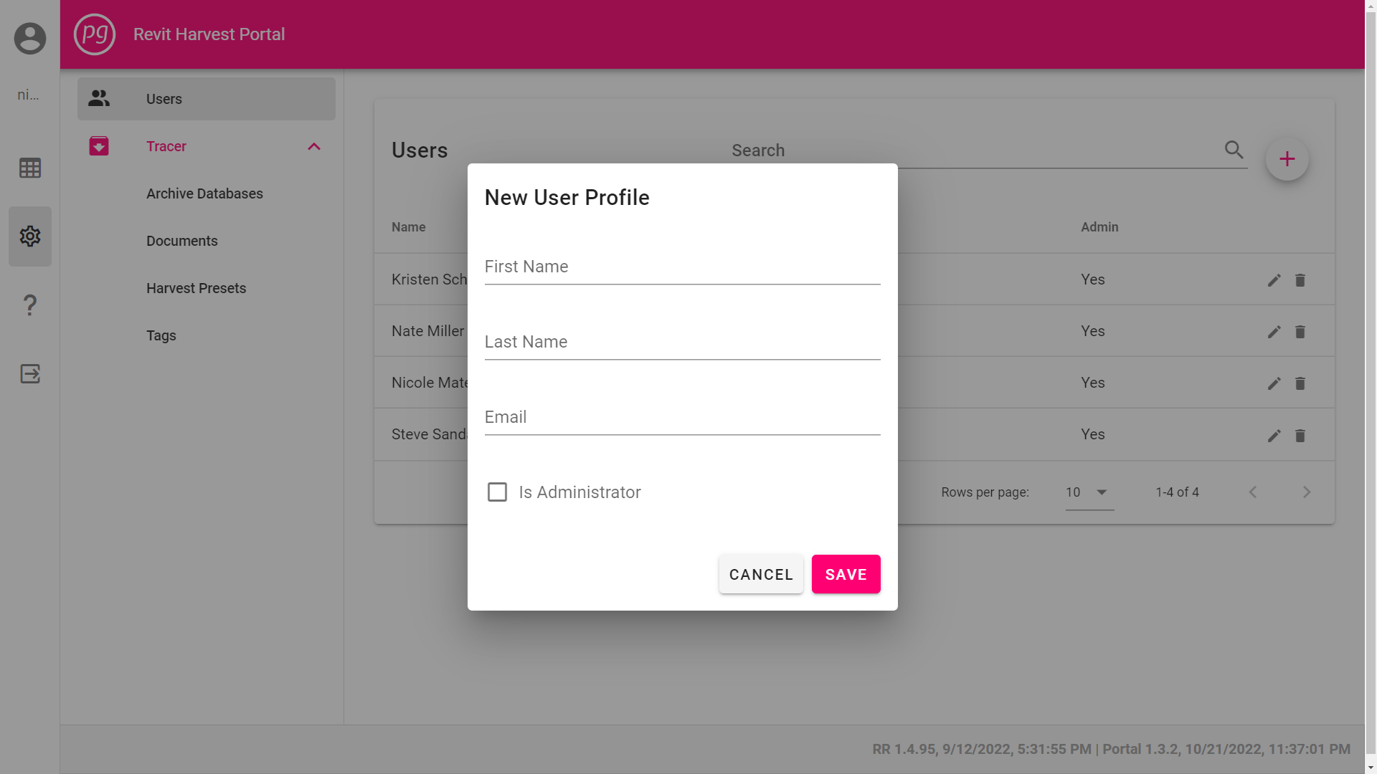Click the delete trash icon for Steve Sanders
Image resolution: width=1377 pixels, height=774 pixels.
[1300, 436]
